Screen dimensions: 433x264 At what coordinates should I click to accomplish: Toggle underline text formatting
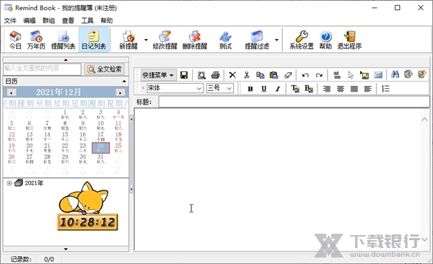263,89
